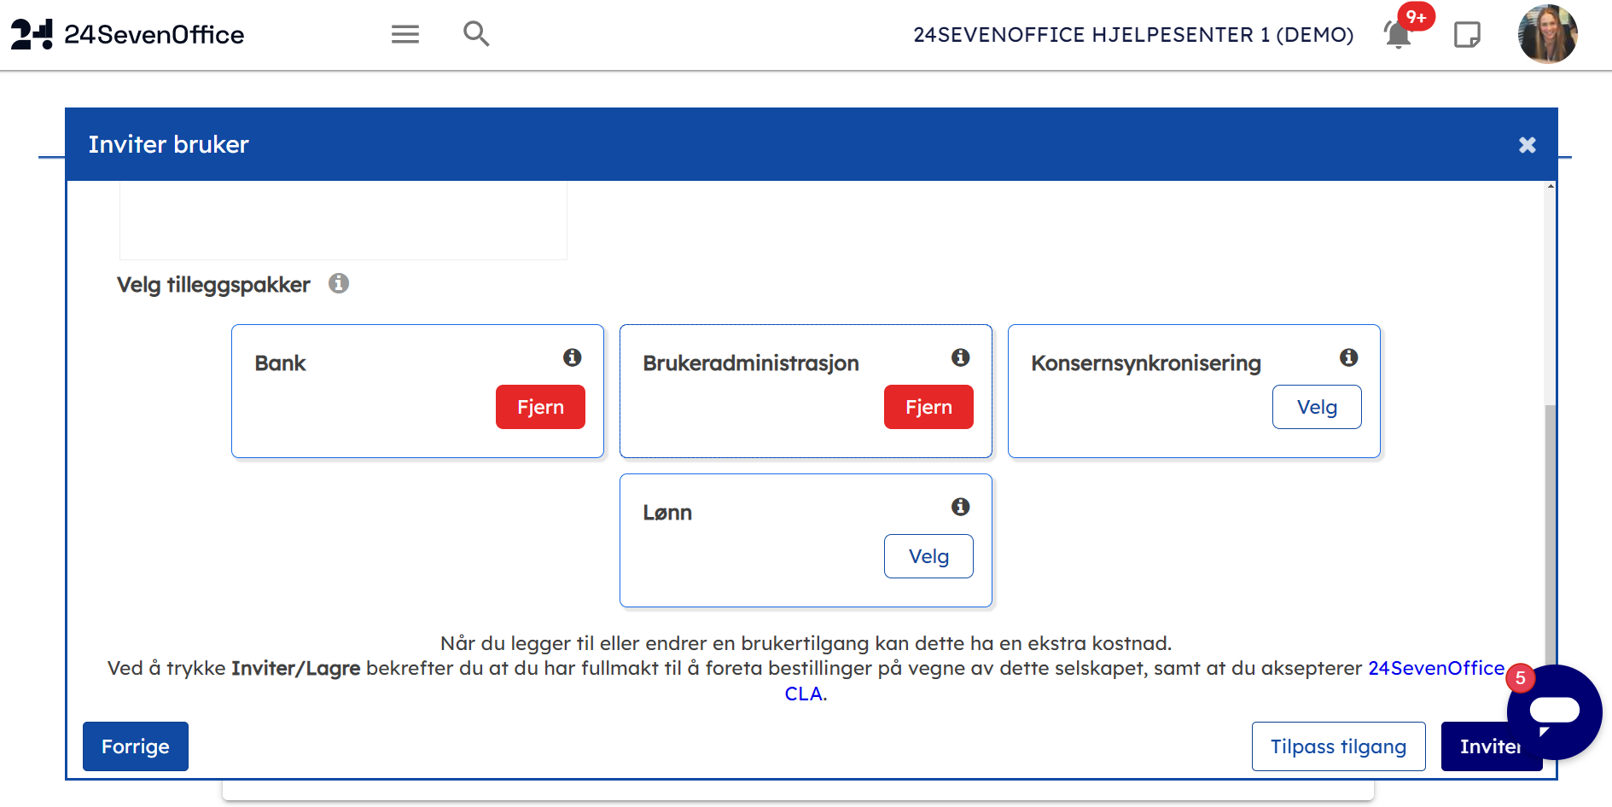Close the Inviter bruker dialog
Screen dimensions: 1612x807
click(1527, 145)
